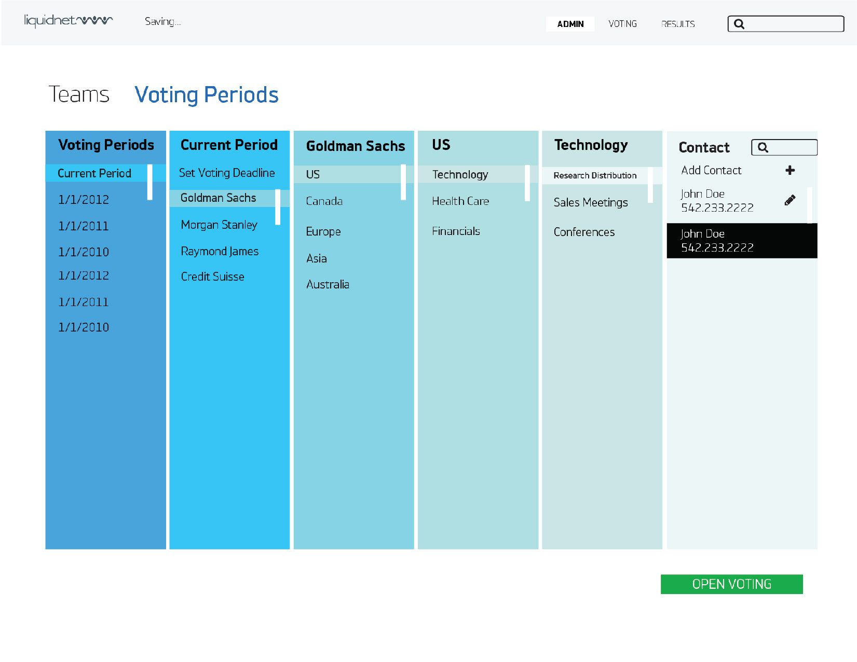Select Financials sector
This screenshot has height=662, width=857.
[456, 231]
